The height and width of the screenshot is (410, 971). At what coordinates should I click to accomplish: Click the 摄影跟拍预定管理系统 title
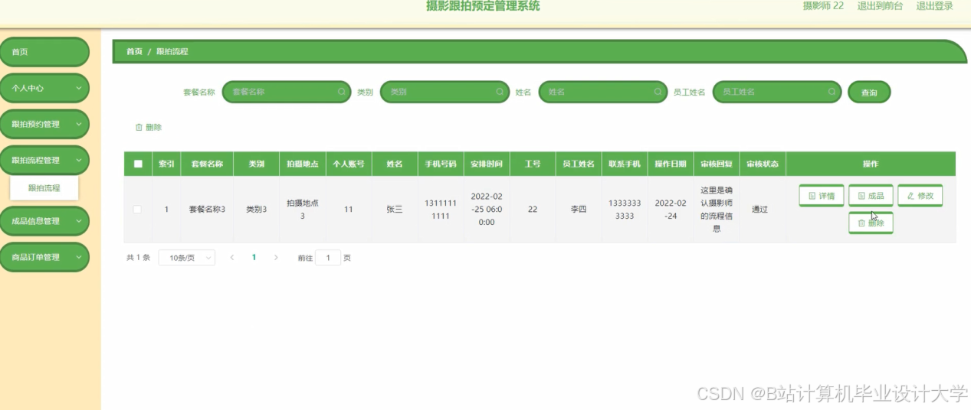pos(483,6)
